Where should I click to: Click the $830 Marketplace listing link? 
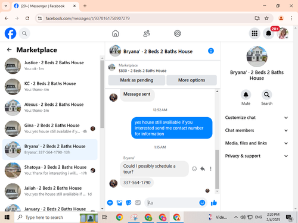pos(142,71)
